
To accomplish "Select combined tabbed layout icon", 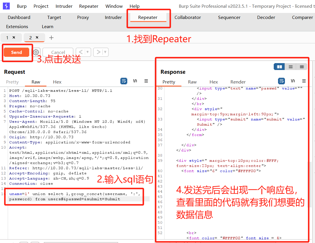I will pos(302,67).
